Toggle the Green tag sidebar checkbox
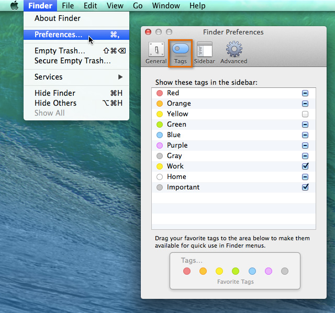335x313 pixels. (x=305, y=125)
